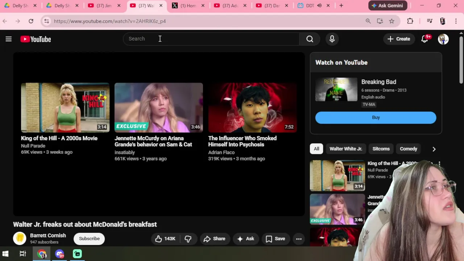Reload the page in Chrome
The height and width of the screenshot is (261, 464).
point(31,21)
